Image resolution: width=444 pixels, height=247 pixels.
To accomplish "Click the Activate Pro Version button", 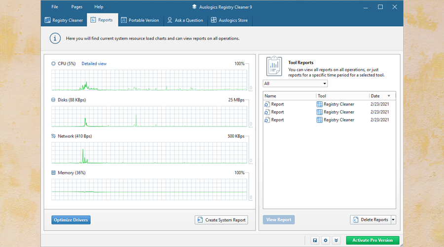I will (372, 240).
